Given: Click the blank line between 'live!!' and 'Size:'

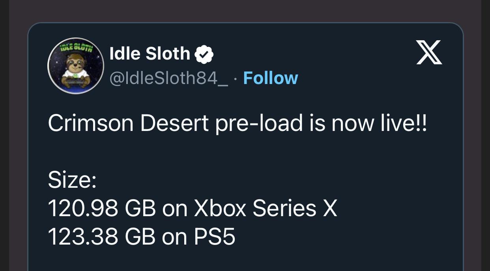Looking at the screenshot, I should point(197,152).
